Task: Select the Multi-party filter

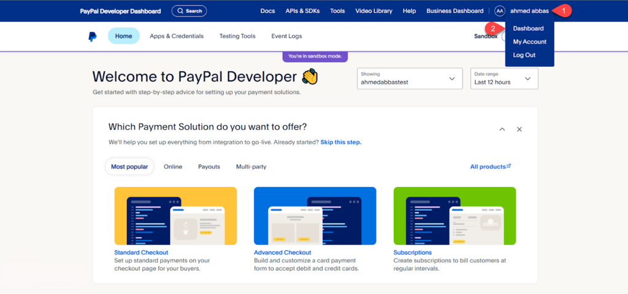Action: pyautogui.click(x=251, y=167)
